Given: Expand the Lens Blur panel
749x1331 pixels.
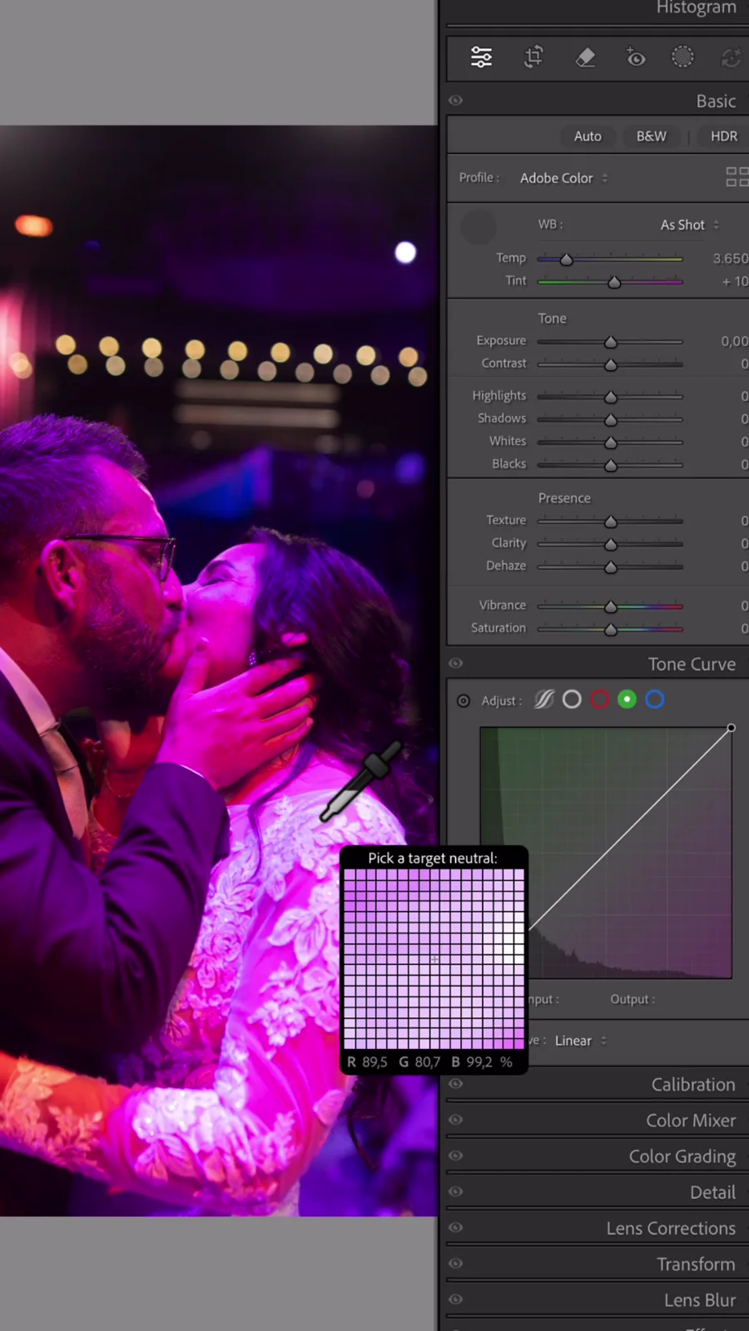Looking at the screenshot, I should point(700,1299).
